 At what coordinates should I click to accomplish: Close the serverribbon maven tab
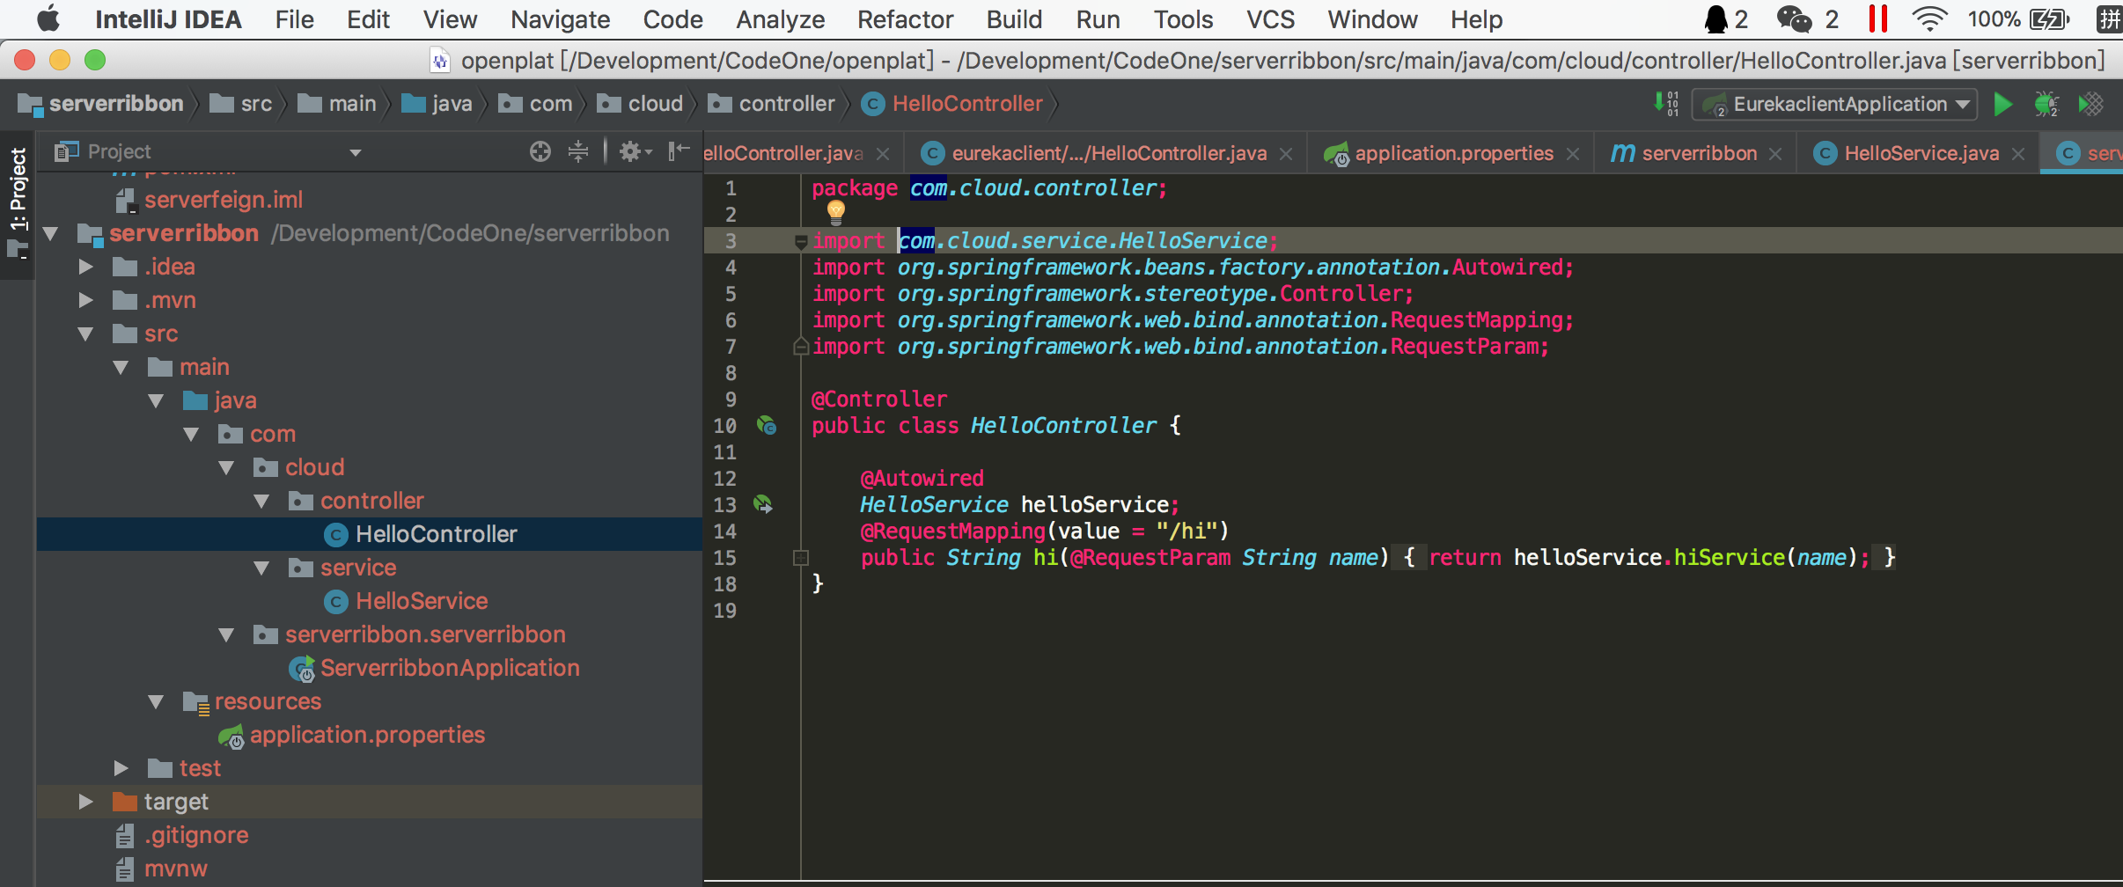click(1775, 154)
